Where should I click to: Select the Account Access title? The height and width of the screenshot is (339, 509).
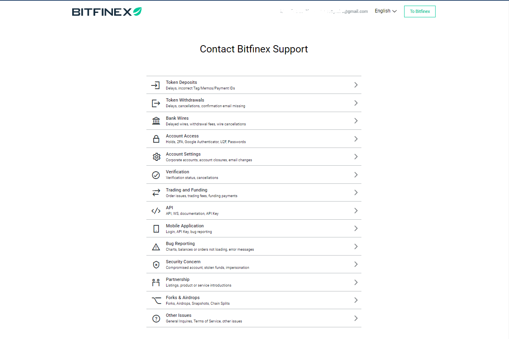tap(182, 136)
